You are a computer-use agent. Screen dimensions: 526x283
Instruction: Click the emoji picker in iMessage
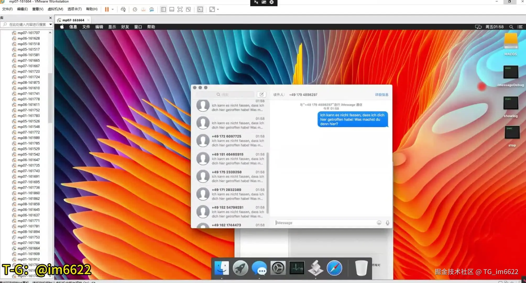[379, 223]
